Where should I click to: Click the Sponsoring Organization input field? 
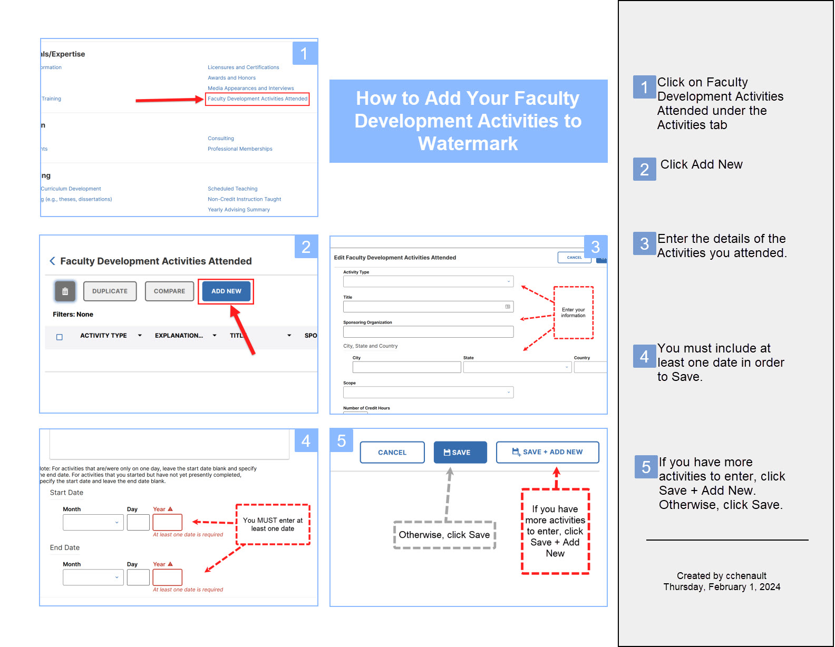coord(428,331)
